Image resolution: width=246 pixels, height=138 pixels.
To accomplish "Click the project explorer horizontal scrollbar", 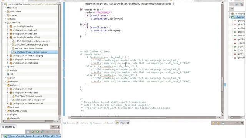I will click(x=25, y=121).
